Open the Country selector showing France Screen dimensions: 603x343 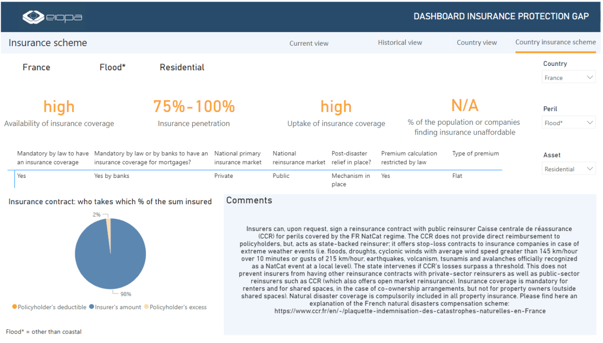[x=568, y=77]
